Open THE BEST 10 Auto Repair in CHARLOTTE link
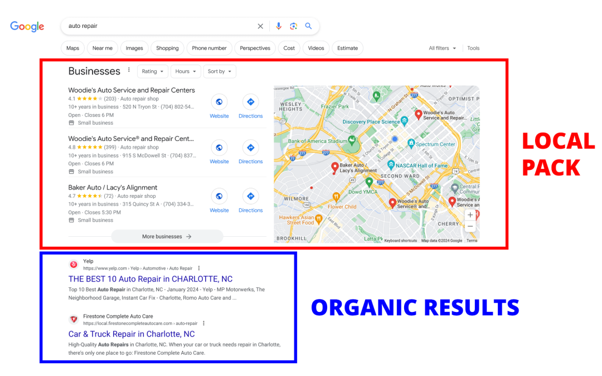The height and width of the screenshot is (376, 602). pyautogui.click(x=151, y=279)
